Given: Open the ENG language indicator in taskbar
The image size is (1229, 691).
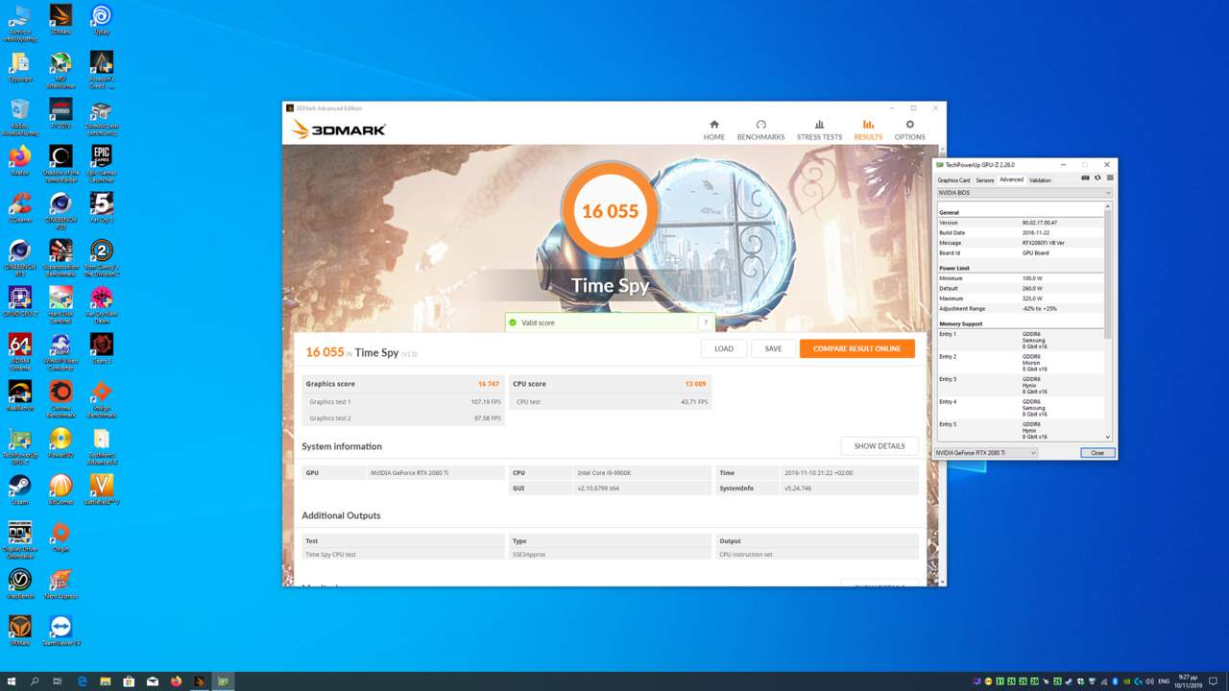Looking at the screenshot, I should pos(1164,681).
